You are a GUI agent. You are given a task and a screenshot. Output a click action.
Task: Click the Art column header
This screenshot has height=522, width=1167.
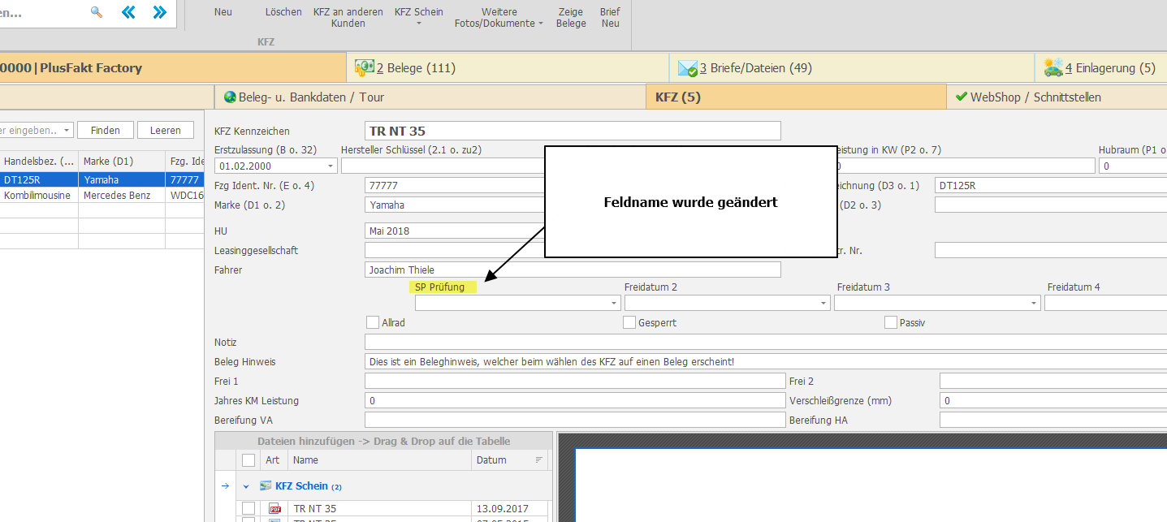[x=274, y=460]
